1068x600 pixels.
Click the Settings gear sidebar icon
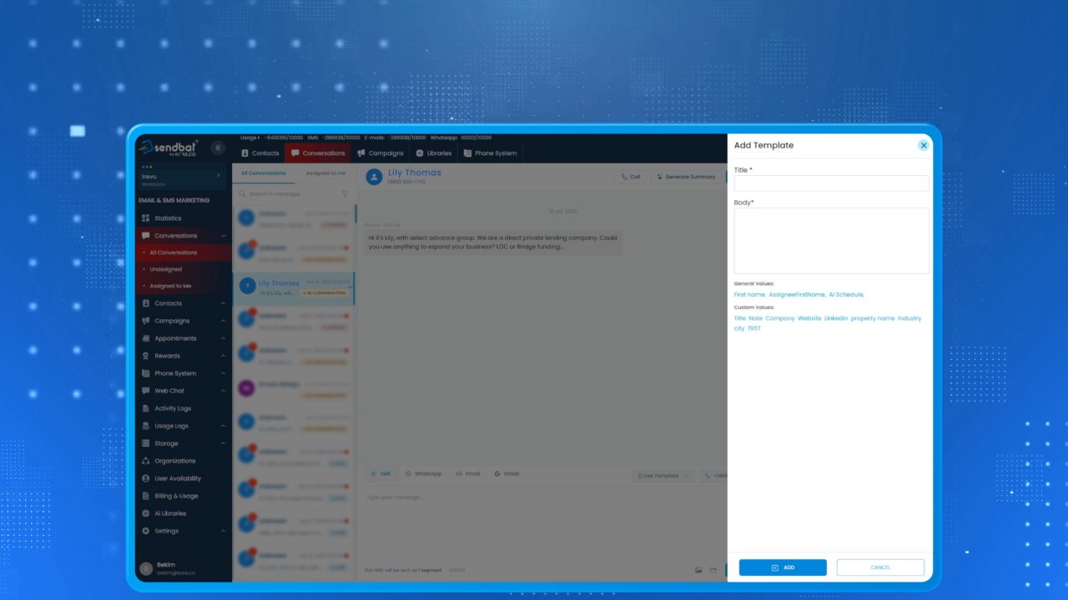tap(146, 531)
